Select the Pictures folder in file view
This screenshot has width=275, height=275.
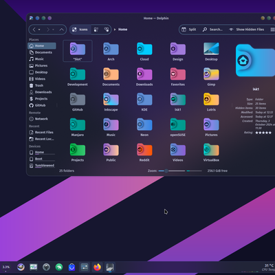pyautogui.click(x=211, y=127)
